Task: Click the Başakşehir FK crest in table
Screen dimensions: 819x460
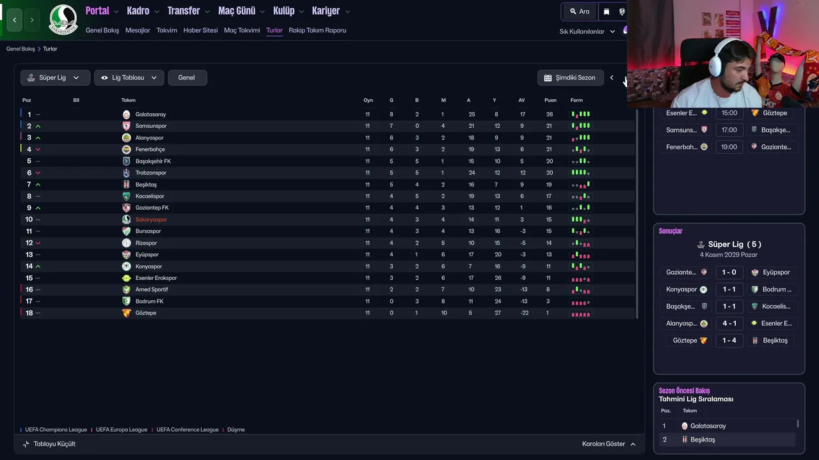Action: pyautogui.click(x=126, y=161)
